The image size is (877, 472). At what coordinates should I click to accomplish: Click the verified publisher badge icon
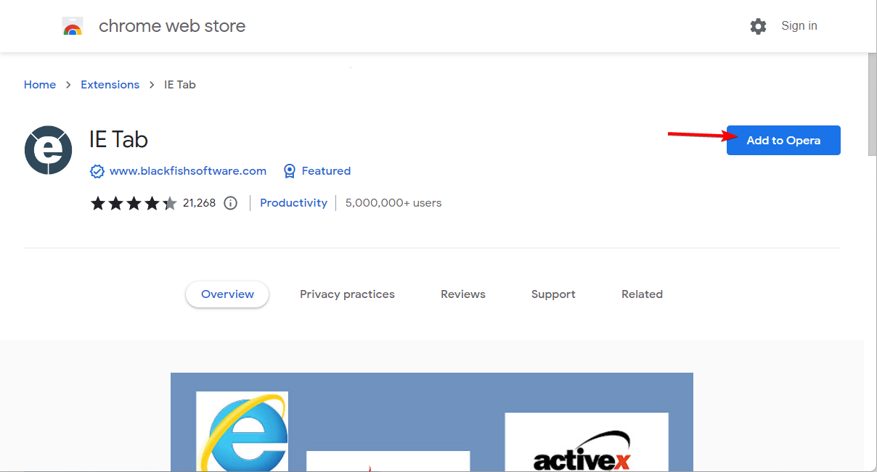pos(97,171)
